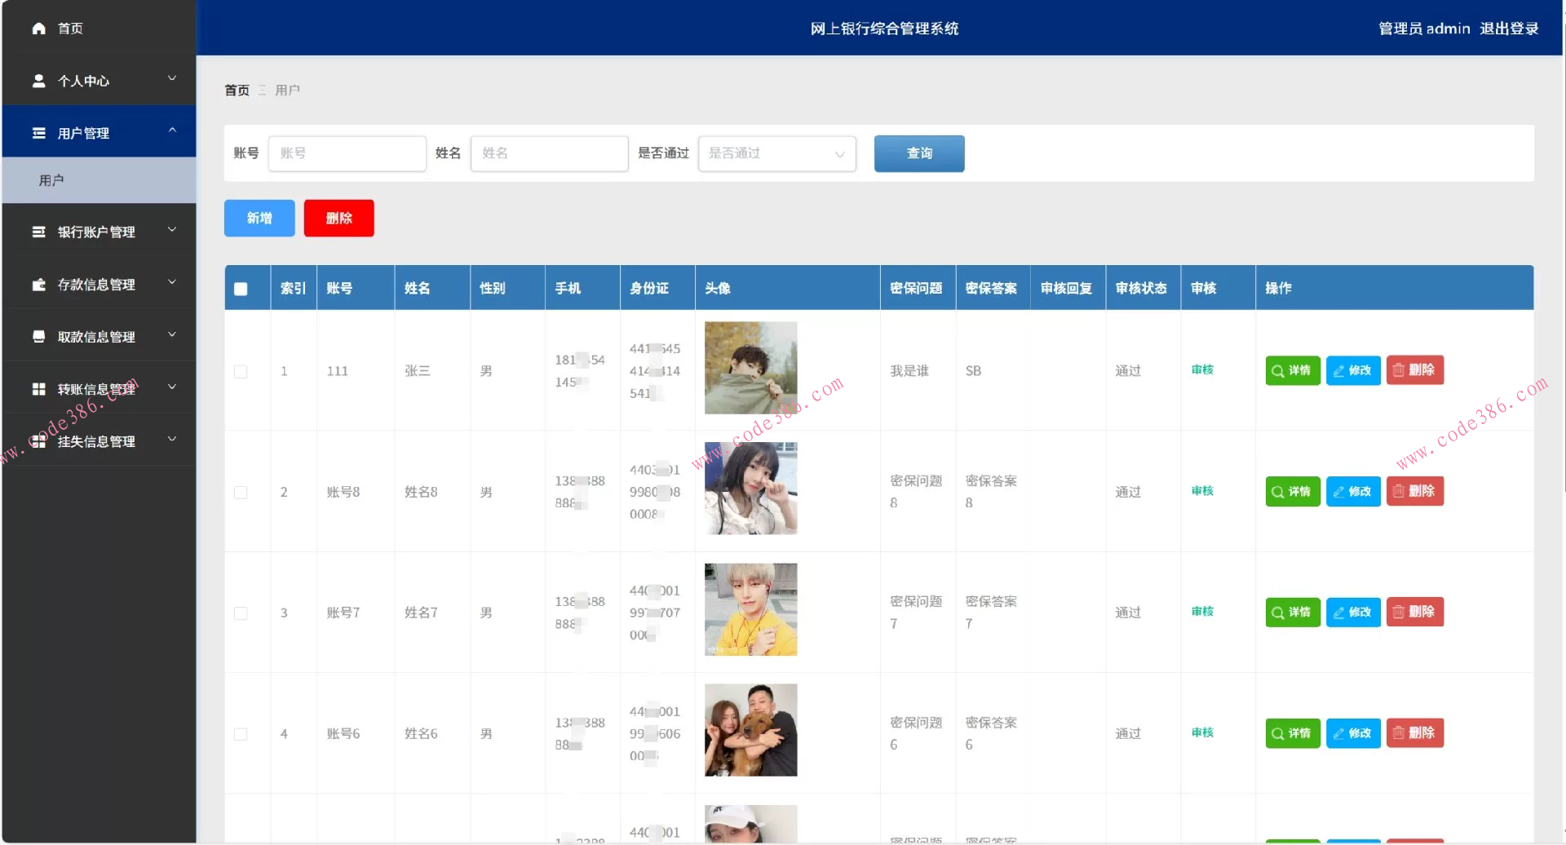
Task: Click the 新增 button
Action: tap(259, 218)
